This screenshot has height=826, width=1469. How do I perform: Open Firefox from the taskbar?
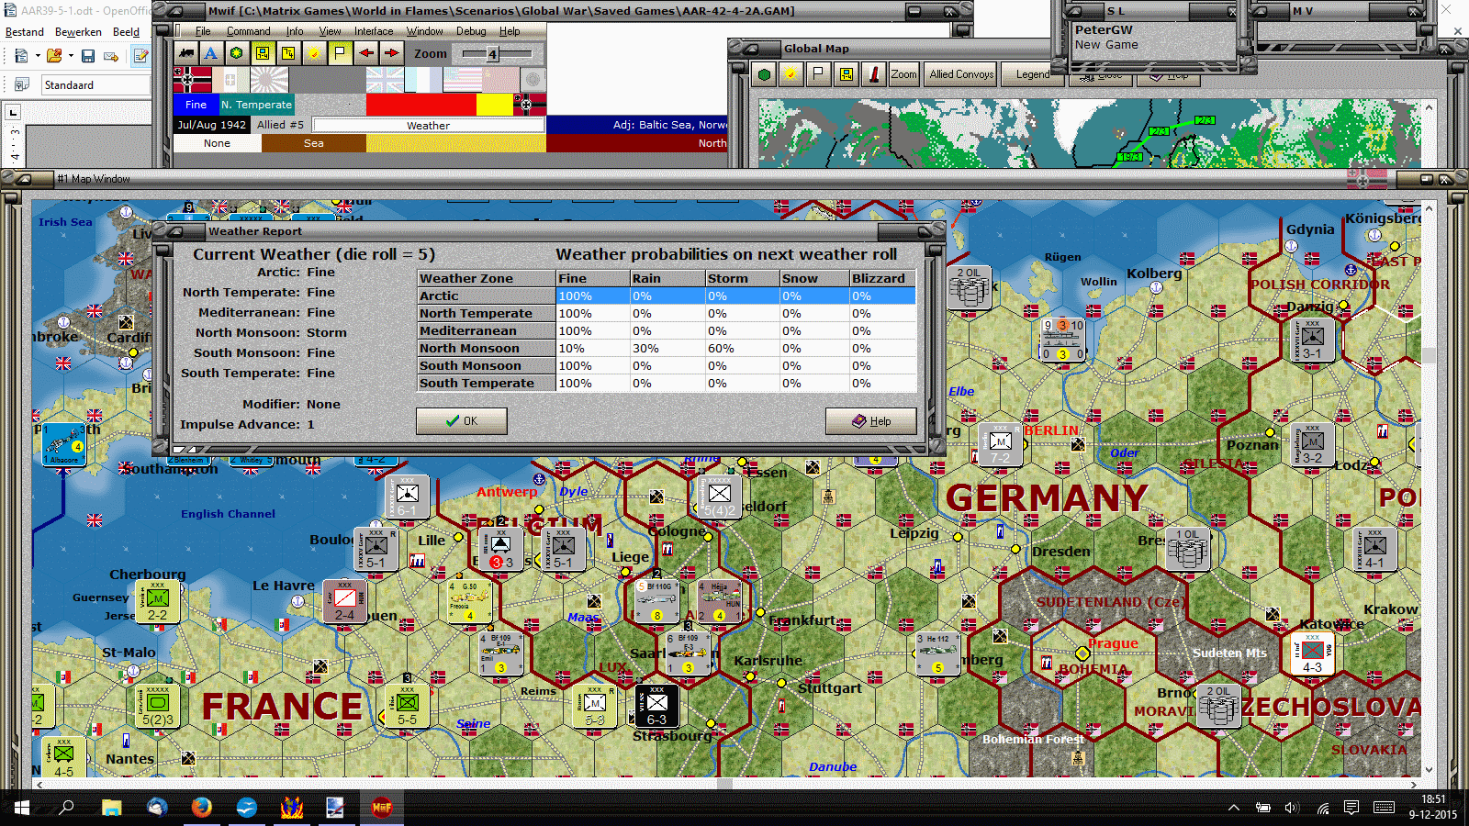(202, 808)
